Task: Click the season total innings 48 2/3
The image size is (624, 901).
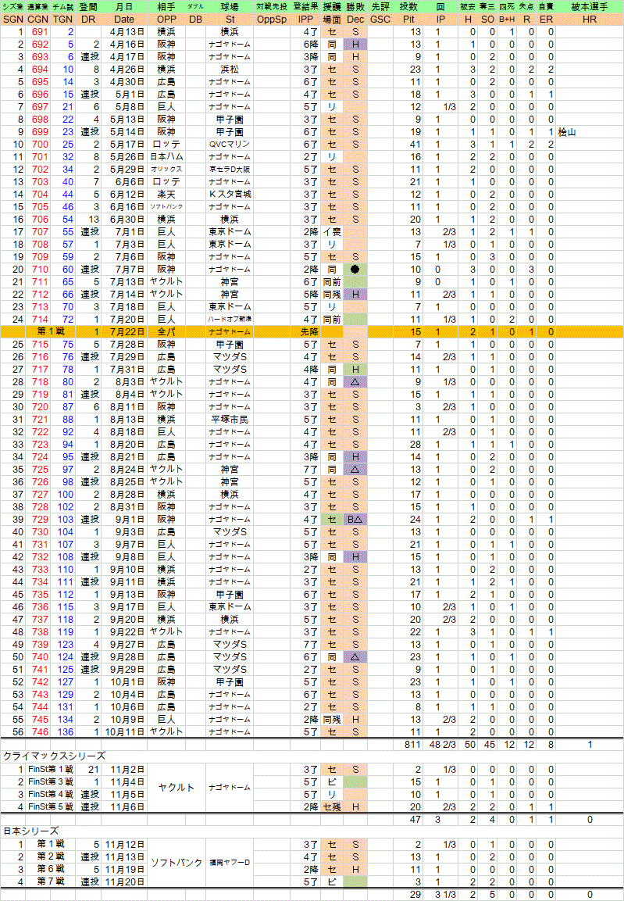Action: [443, 745]
